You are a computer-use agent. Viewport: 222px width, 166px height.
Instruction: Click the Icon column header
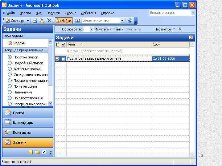(58, 45)
